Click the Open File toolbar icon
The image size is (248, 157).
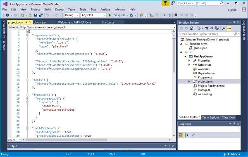point(31,15)
